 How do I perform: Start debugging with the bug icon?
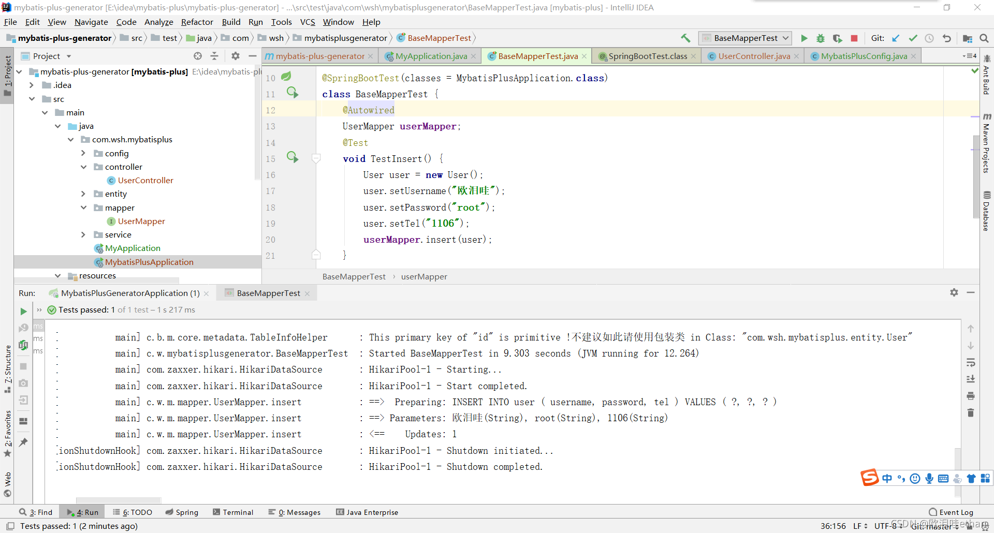point(821,38)
